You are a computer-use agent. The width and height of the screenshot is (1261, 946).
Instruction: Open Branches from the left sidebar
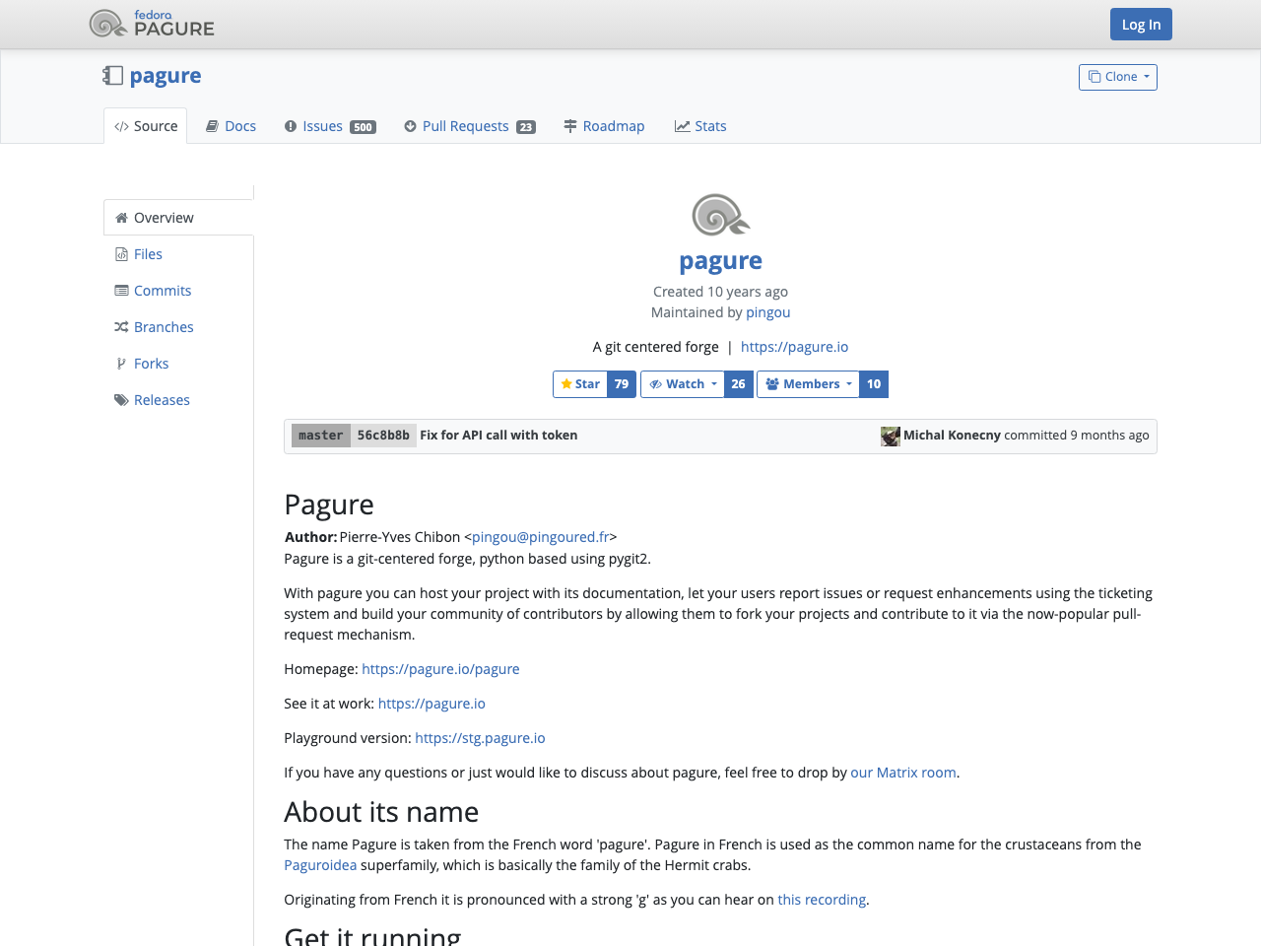tap(164, 326)
